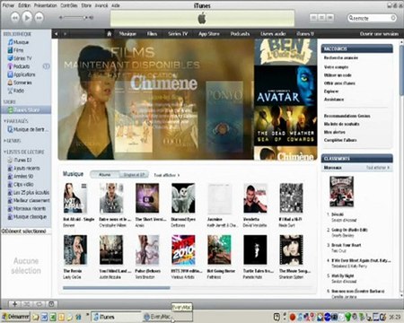Click the Previous track button

(x=14, y=18)
